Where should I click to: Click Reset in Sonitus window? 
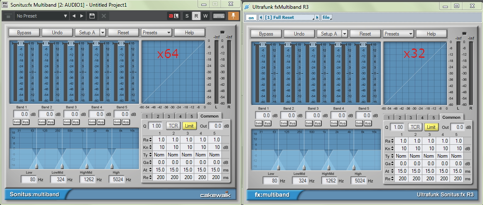click(123, 32)
